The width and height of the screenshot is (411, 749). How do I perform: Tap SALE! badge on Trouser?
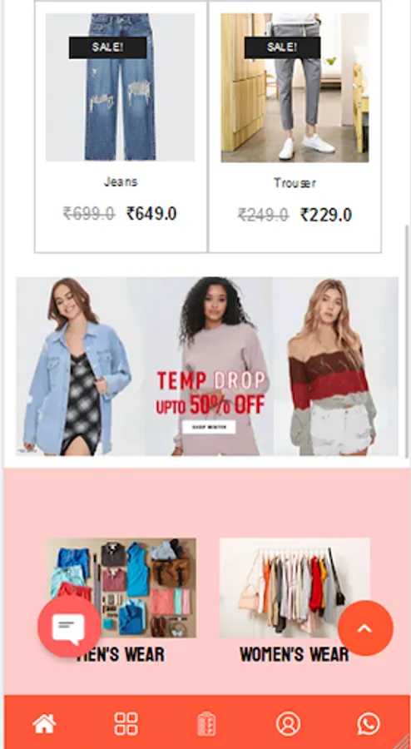[x=282, y=47]
